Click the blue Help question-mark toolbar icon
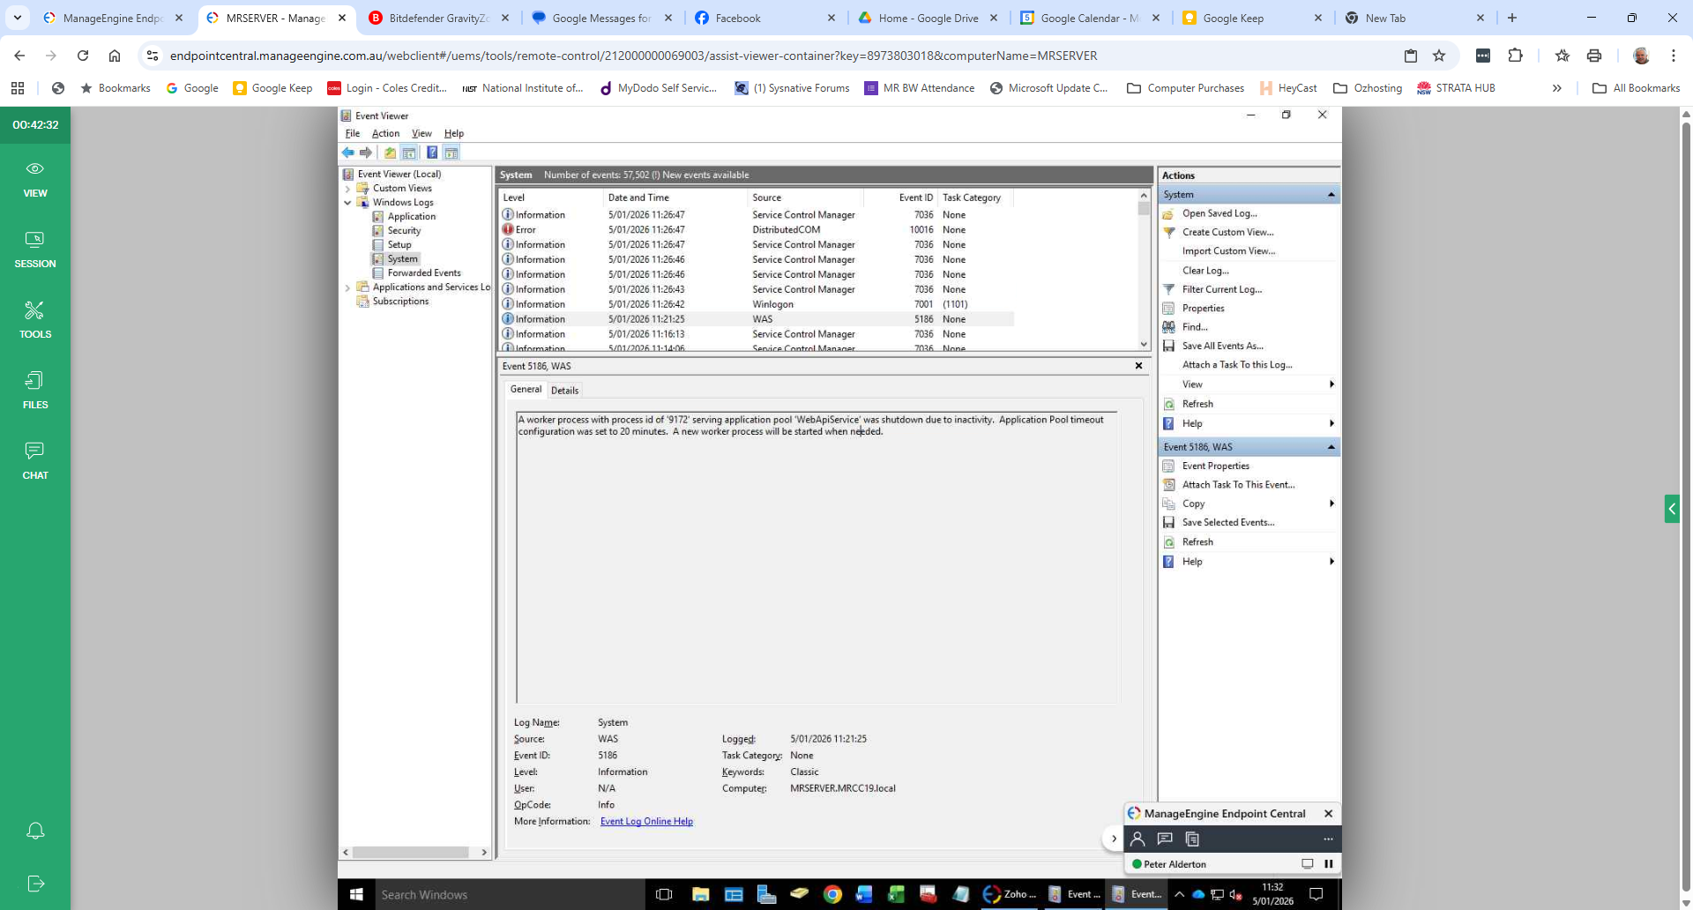Screen dimensions: 1693x910 (x=432, y=153)
